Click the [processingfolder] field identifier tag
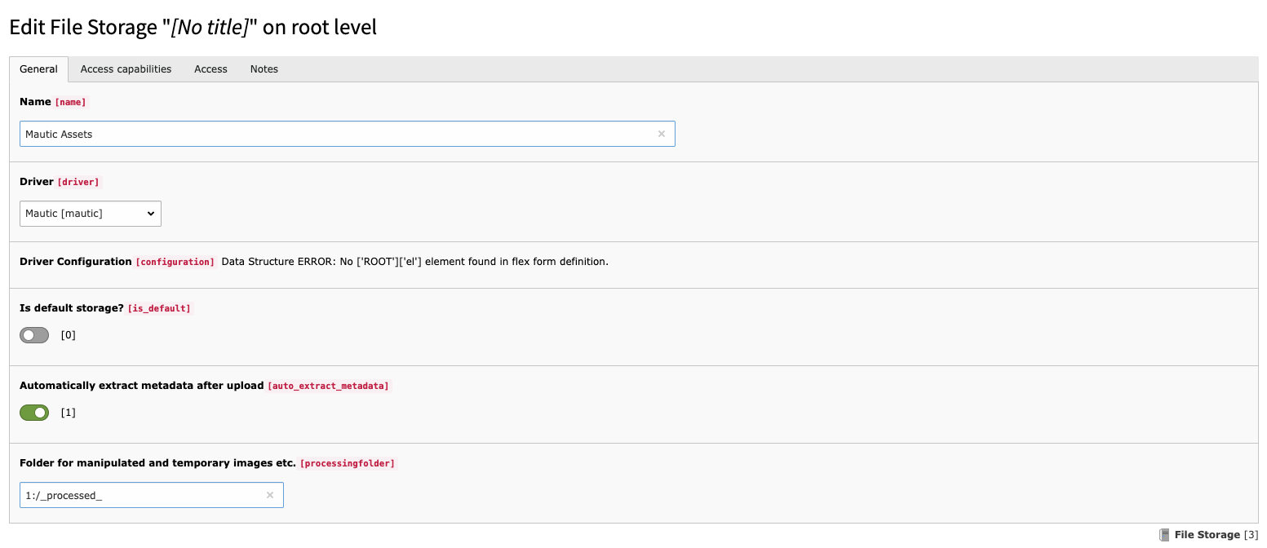The image size is (1267, 548). point(348,463)
